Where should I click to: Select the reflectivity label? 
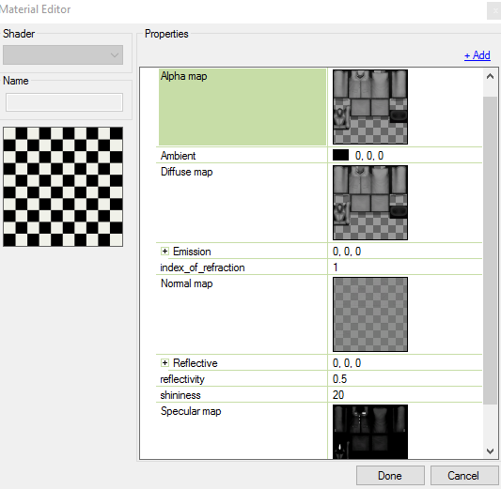pos(182,379)
